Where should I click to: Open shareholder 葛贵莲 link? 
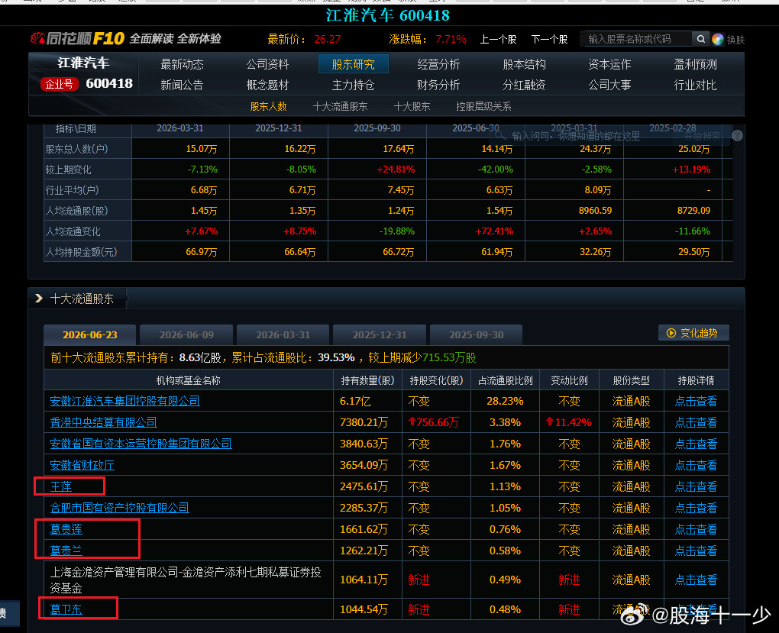[66, 529]
